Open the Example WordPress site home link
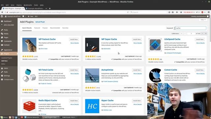The width and height of the screenshot is (211, 119). (x=13, y=16)
